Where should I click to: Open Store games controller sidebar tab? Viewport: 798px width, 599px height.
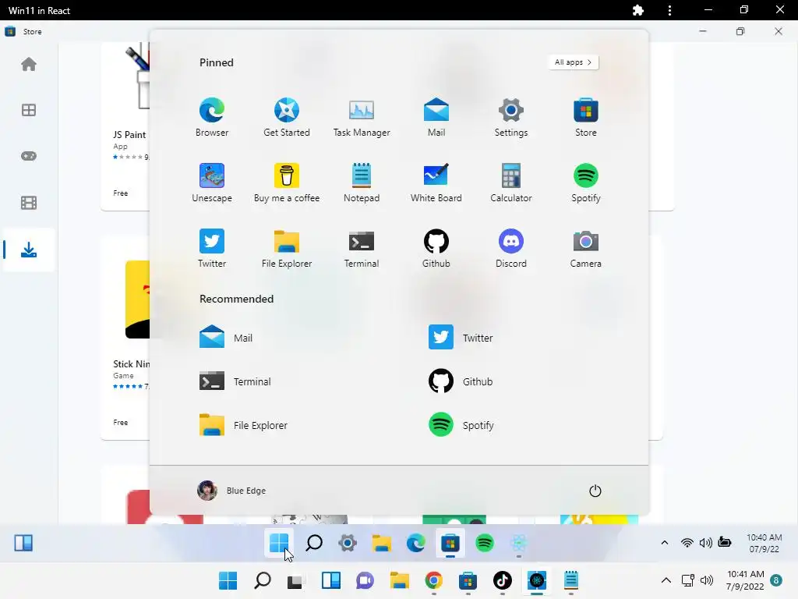point(29,156)
